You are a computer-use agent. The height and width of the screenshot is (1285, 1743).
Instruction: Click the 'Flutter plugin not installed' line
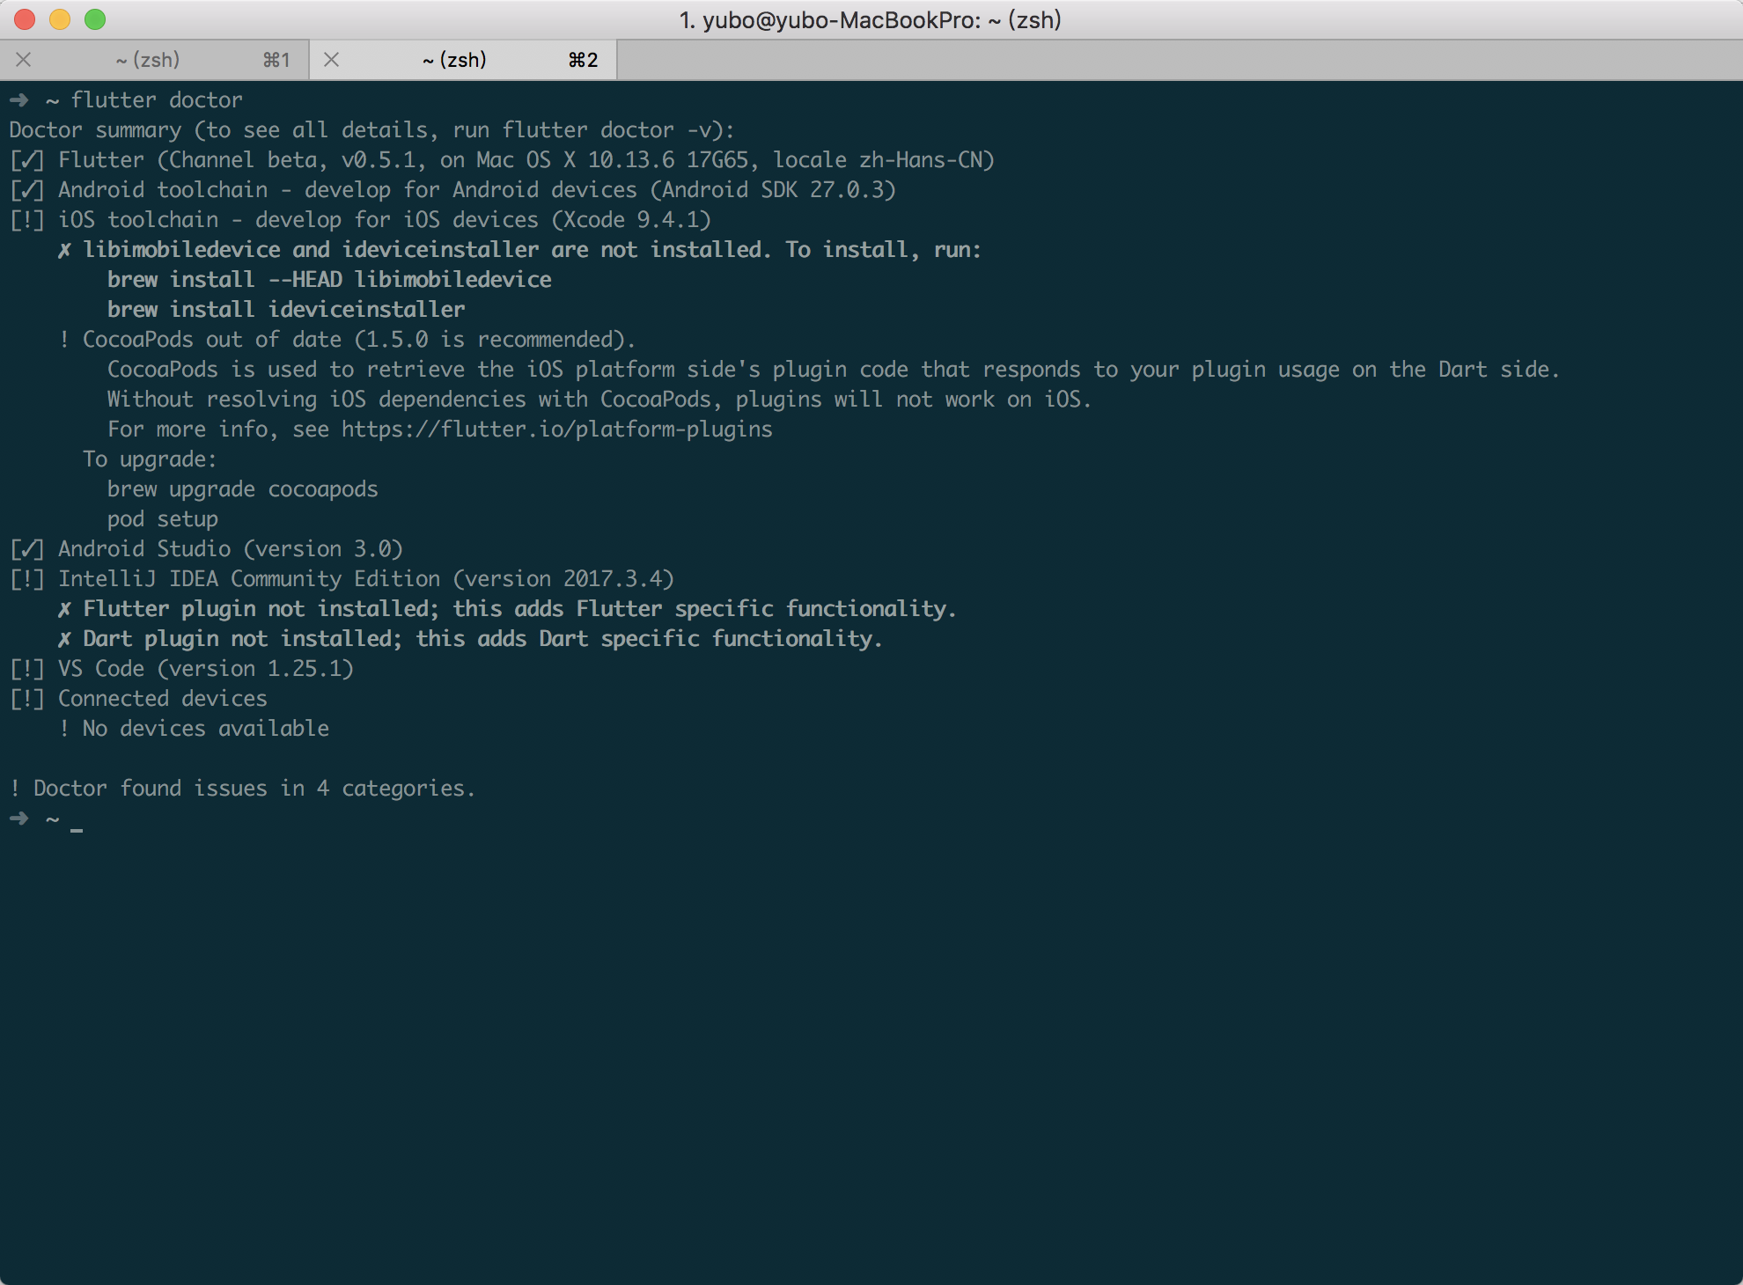(507, 609)
